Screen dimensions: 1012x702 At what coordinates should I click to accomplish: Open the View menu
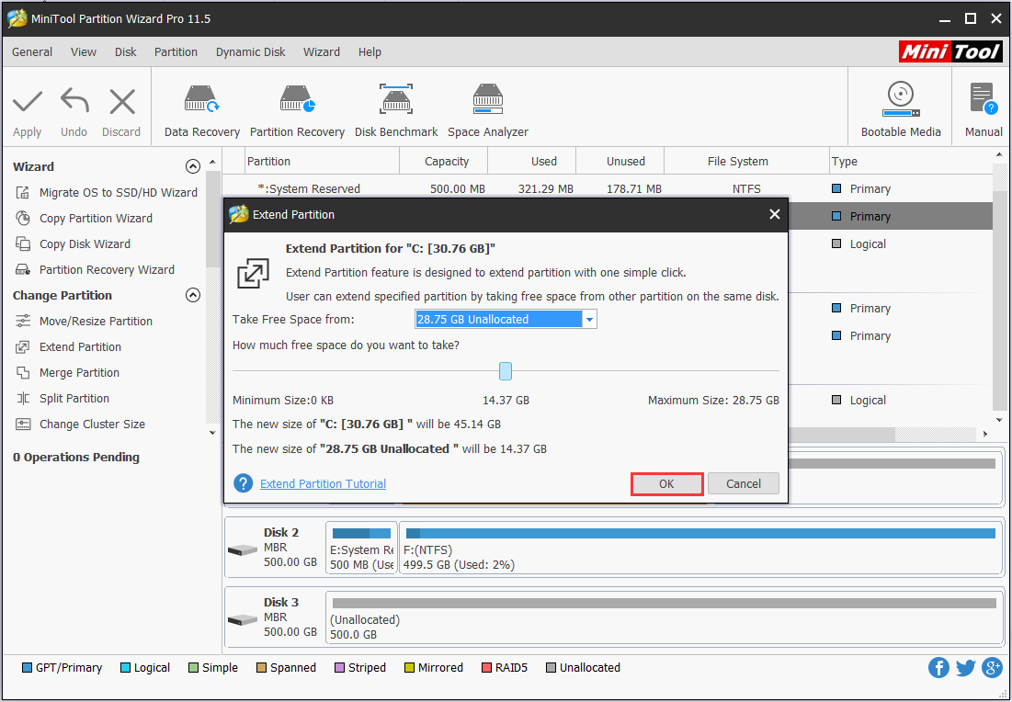click(x=84, y=52)
